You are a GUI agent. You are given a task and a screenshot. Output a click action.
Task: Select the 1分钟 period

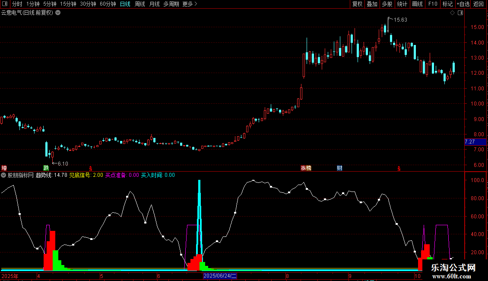[x=33, y=4]
